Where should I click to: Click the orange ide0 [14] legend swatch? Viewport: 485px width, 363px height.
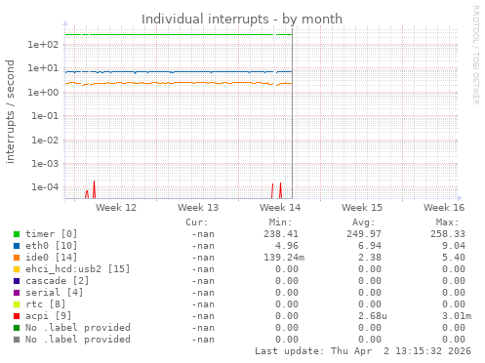point(17,258)
